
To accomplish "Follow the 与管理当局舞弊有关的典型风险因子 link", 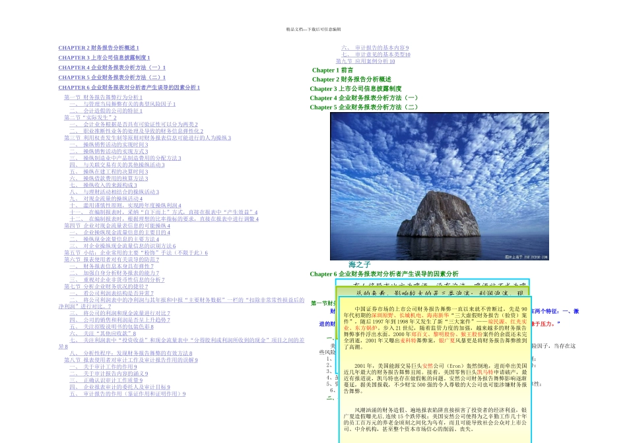I will 122,104.
